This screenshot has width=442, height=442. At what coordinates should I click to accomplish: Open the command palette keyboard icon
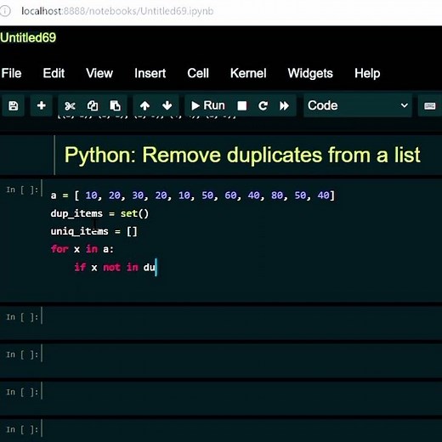430,106
